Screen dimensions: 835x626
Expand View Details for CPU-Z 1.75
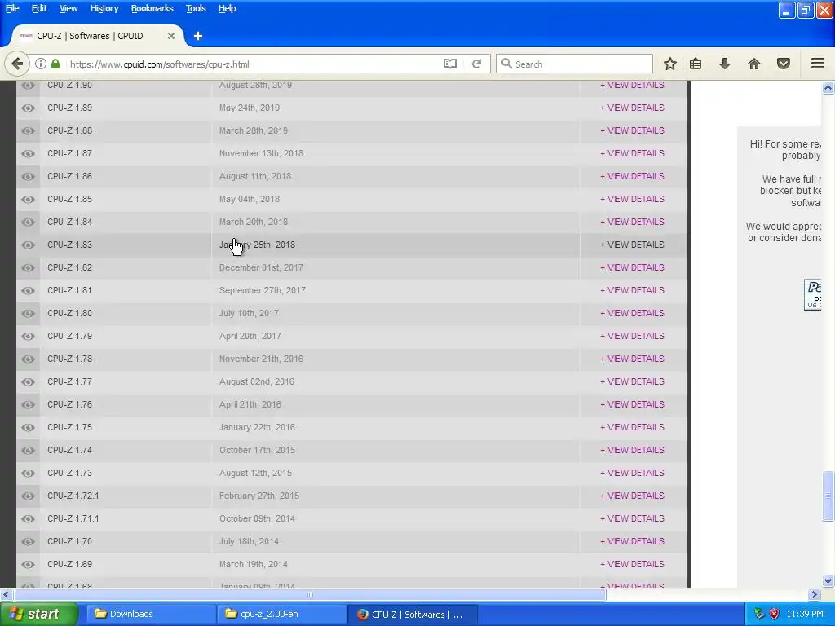pyautogui.click(x=632, y=427)
